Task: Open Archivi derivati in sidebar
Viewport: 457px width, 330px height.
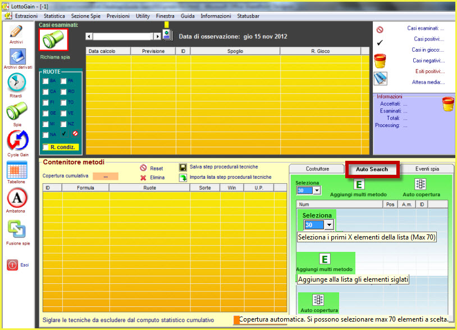Action: 17,57
